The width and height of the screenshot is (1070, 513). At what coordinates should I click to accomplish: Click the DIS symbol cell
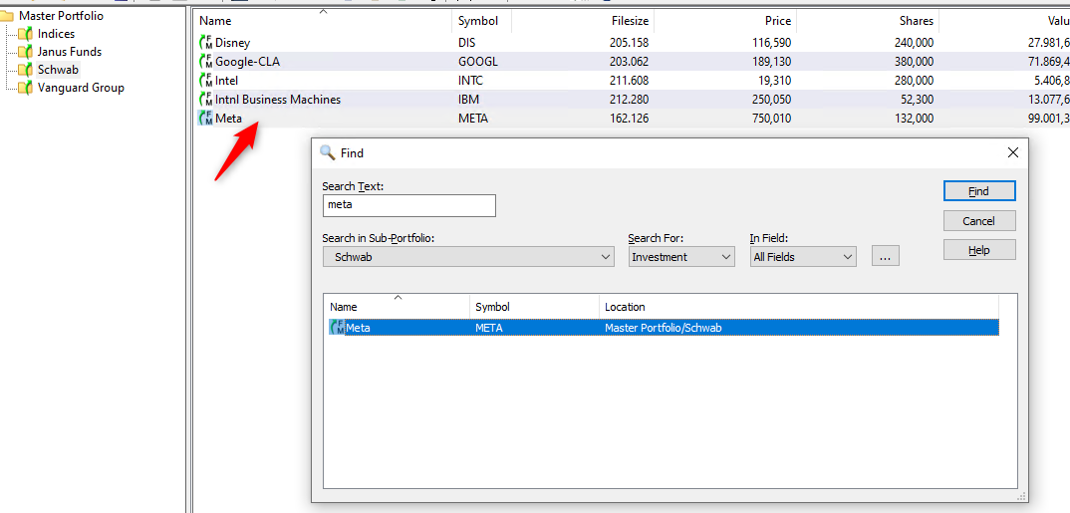point(467,42)
